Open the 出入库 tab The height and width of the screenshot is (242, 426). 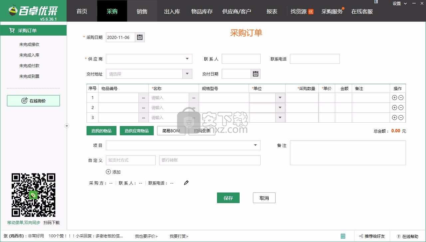pos(172,11)
